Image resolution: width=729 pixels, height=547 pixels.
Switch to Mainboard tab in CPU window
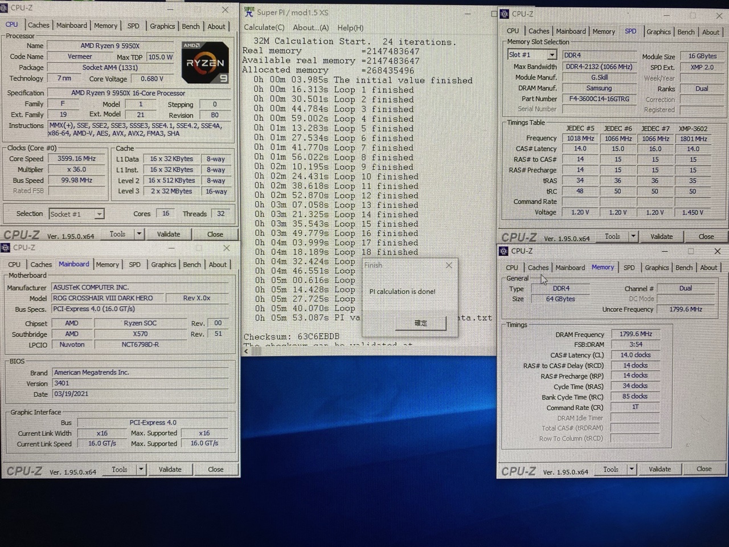[72, 25]
